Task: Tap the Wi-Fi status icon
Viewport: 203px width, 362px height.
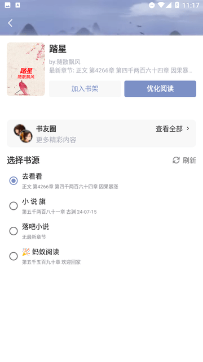Action: pos(162,5)
